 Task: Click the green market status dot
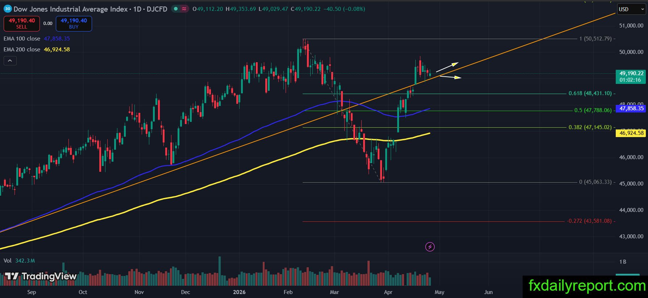(x=176, y=9)
